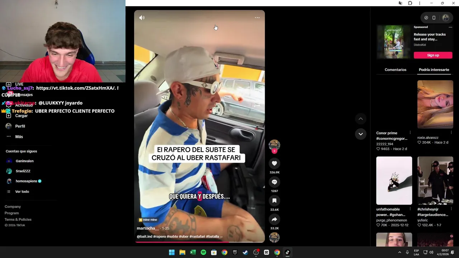Image resolution: width=459 pixels, height=258 pixels.
Task: Open Microsoft Store from taskbar
Action: (214, 252)
